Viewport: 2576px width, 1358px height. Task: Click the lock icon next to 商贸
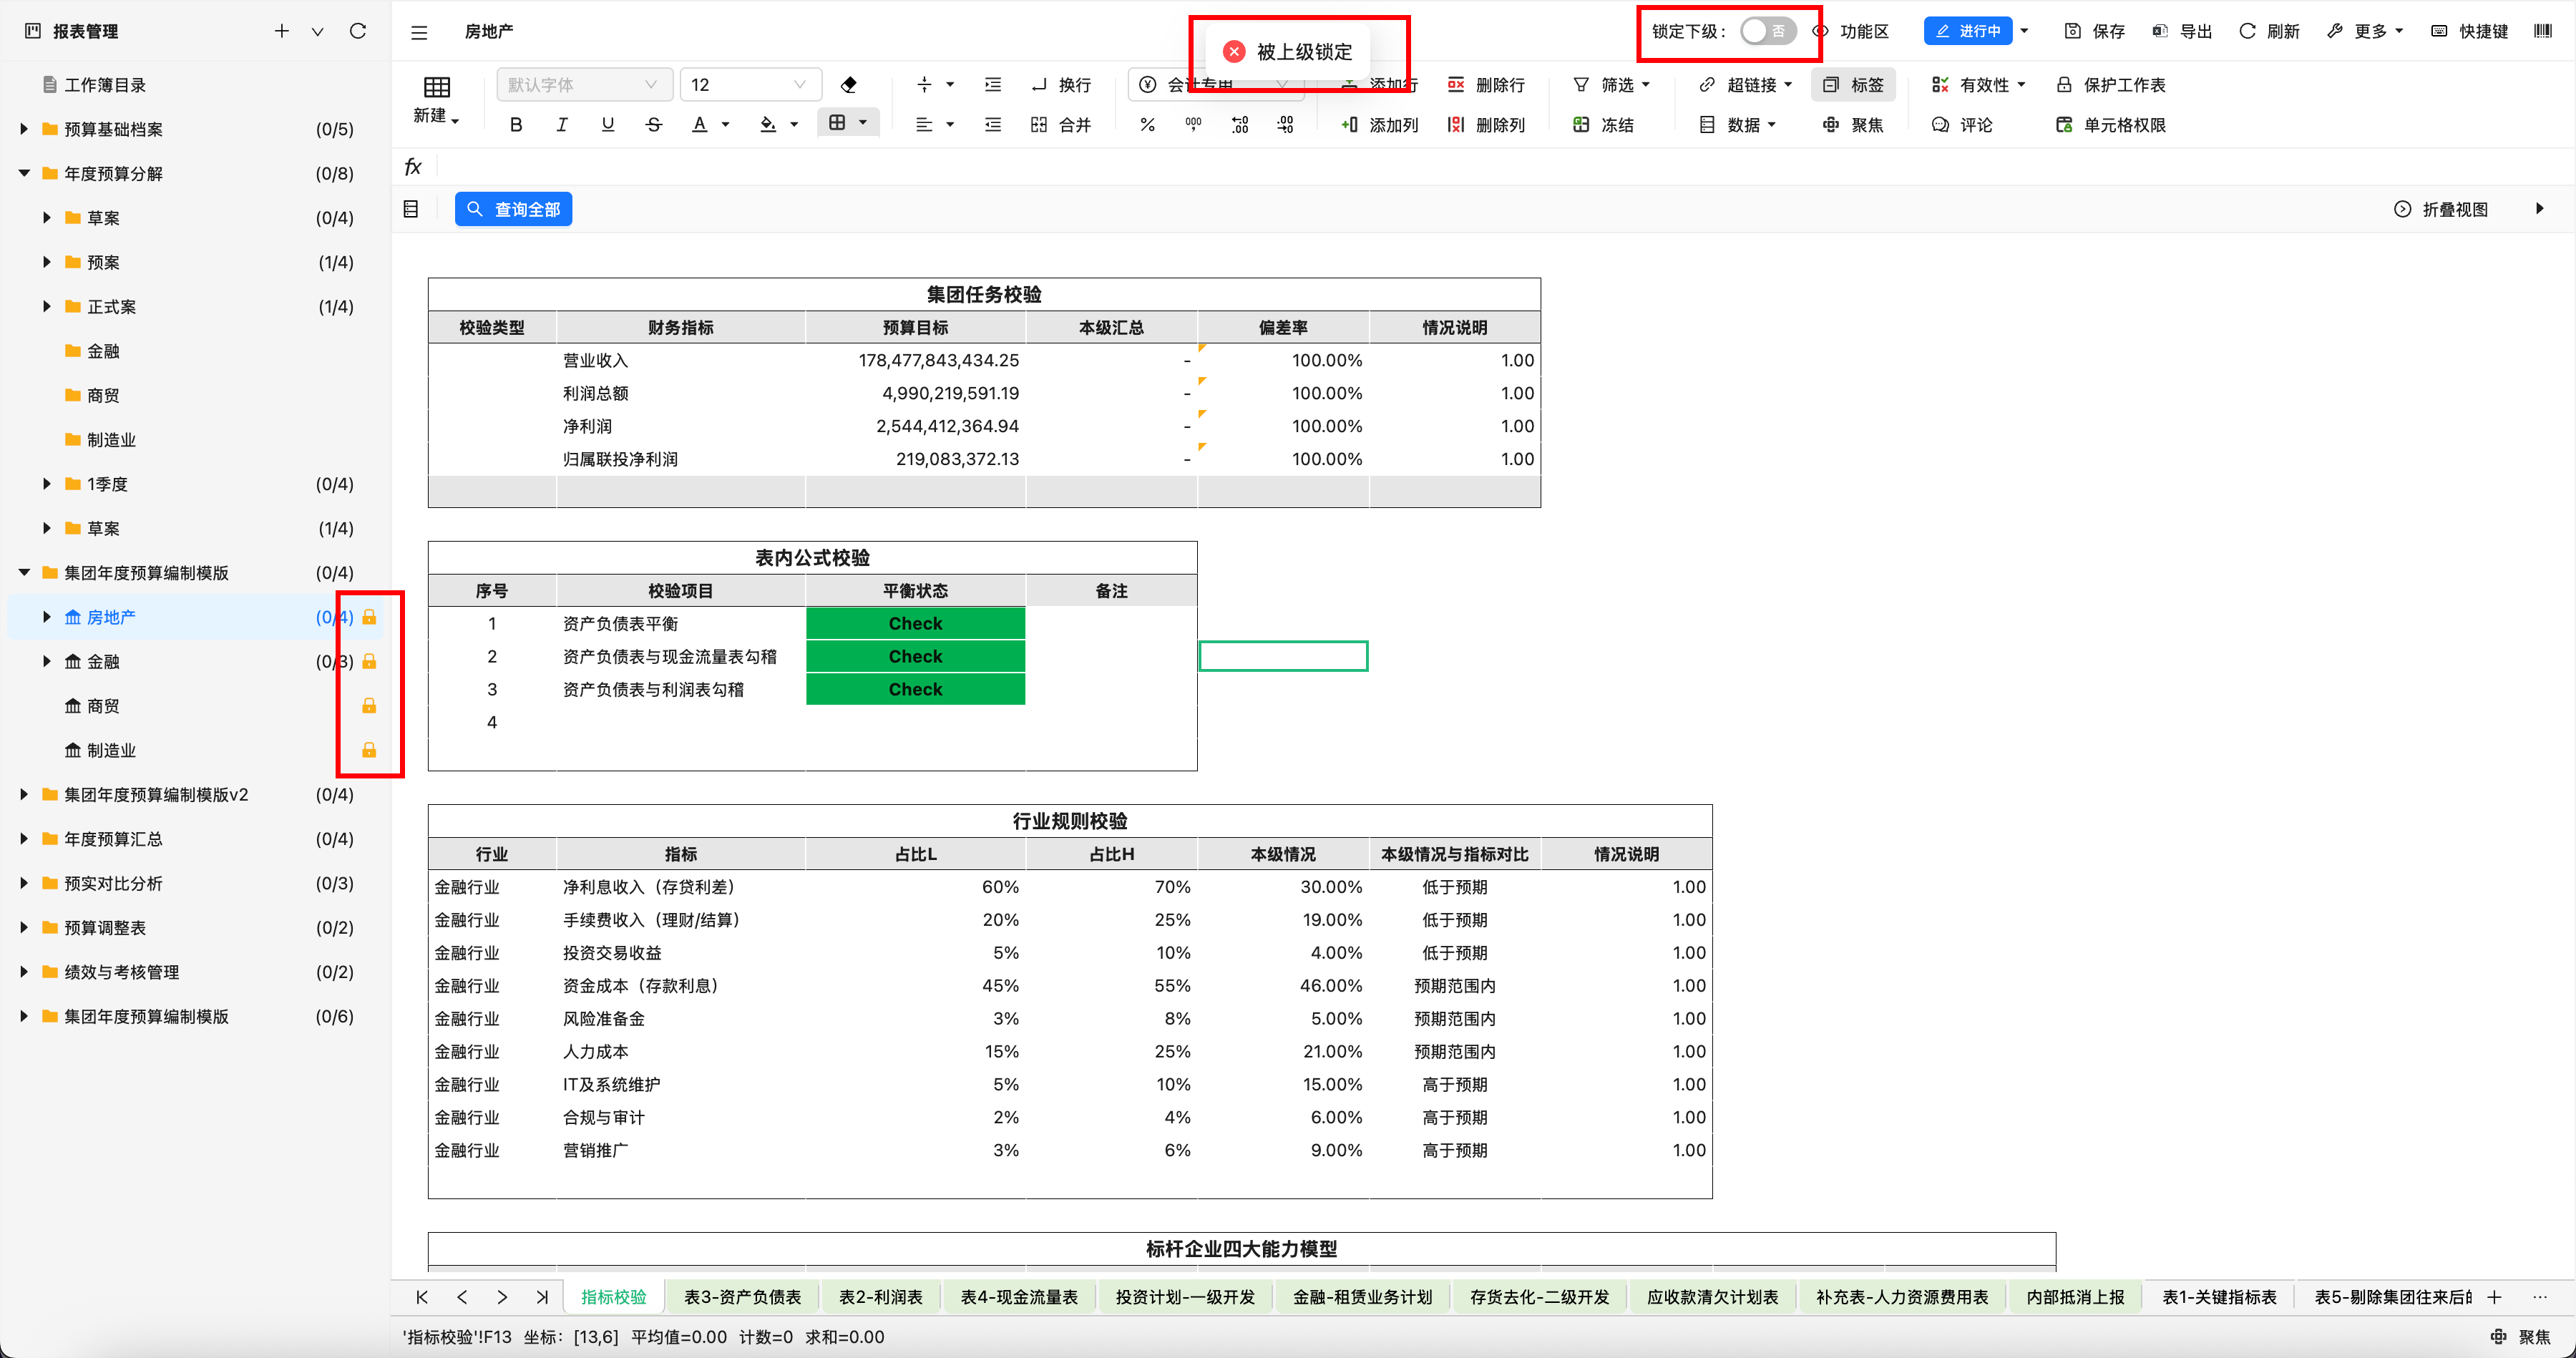point(369,706)
